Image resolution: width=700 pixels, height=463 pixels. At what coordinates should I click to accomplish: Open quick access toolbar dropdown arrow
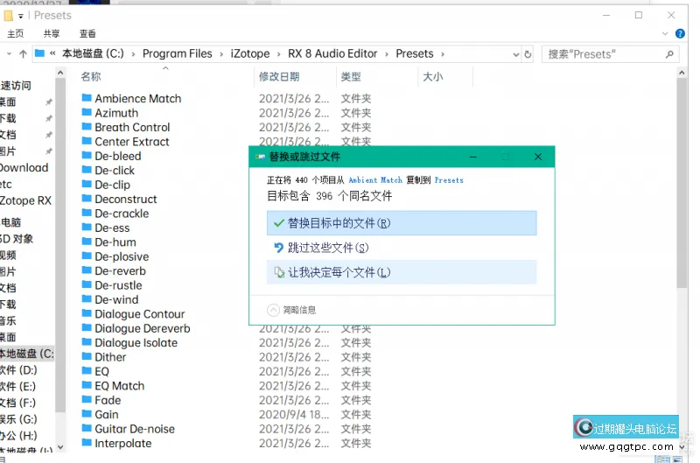coord(20,16)
